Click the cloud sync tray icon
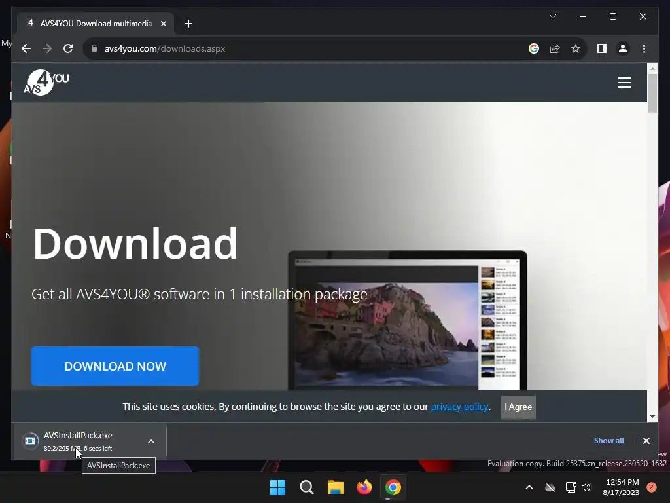Image resolution: width=670 pixels, height=503 pixels. click(550, 487)
